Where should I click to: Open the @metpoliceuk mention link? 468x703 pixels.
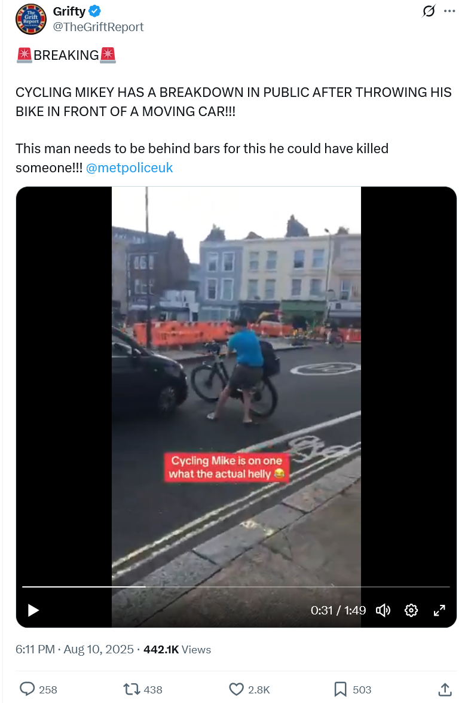(x=129, y=168)
